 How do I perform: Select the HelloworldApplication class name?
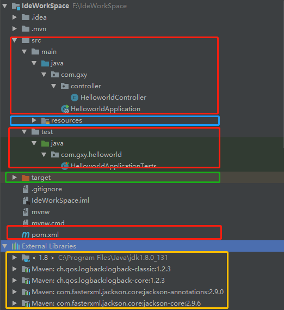click(106, 109)
